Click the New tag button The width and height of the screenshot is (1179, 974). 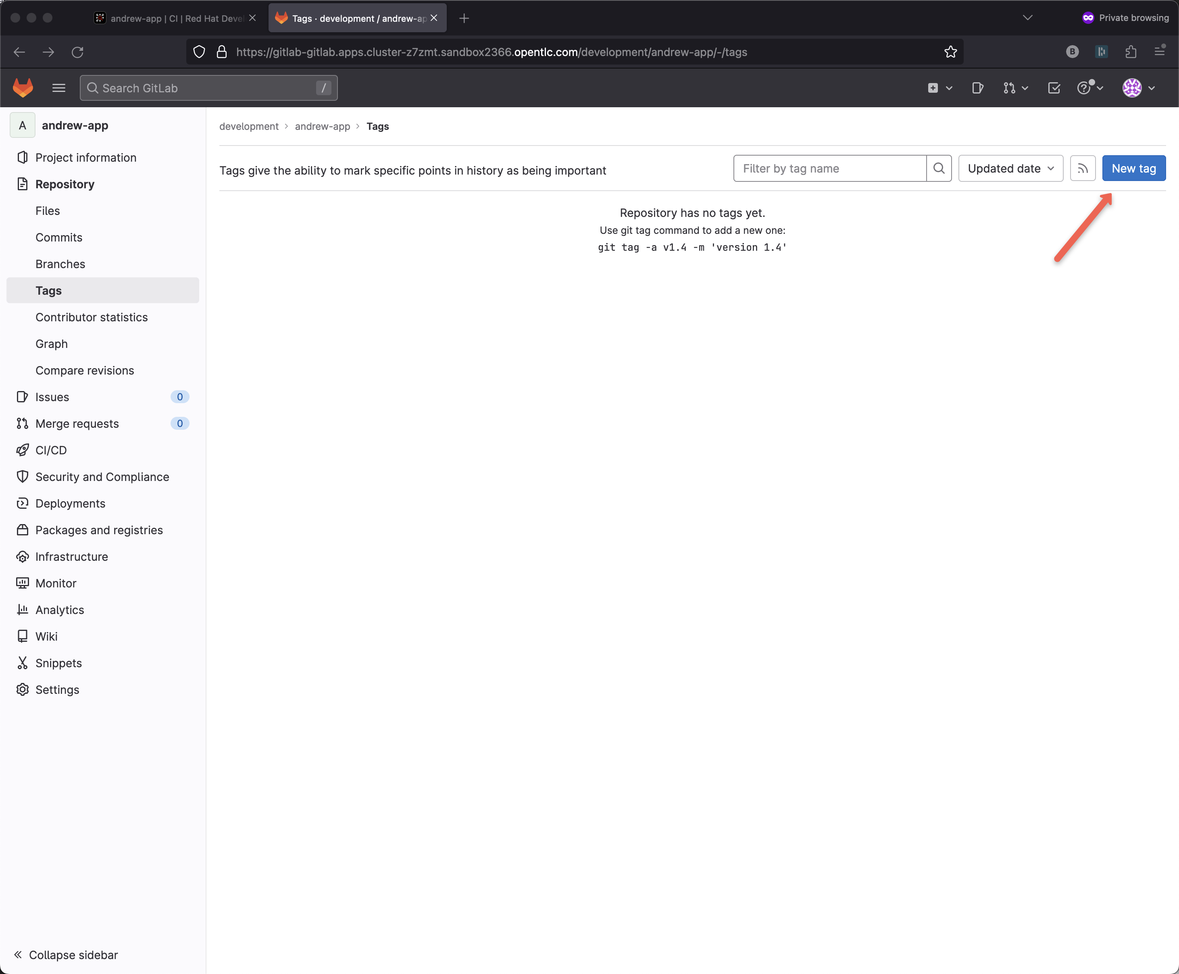1133,169
